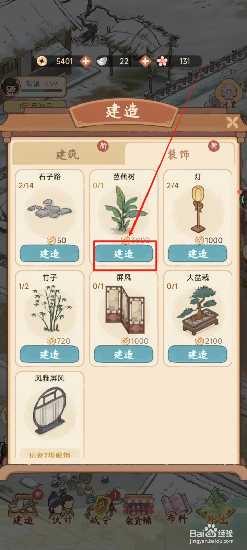Tap the 胡媚 player avatar
Image resolution: width=247 pixels, height=550 pixels.
click(x=11, y=86)
